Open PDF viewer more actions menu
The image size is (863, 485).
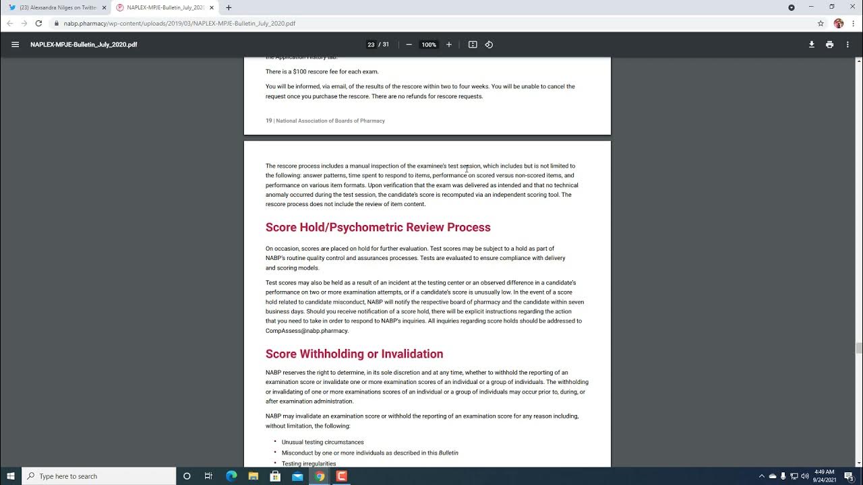(x=847, y=44)
